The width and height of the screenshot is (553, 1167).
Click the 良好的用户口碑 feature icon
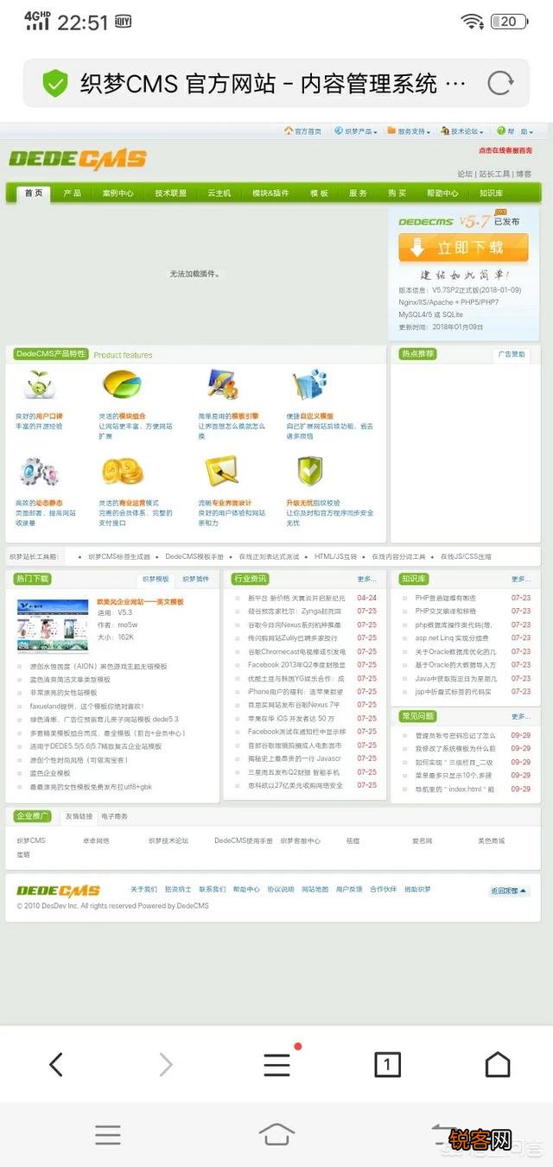pyautogui.click(x=40, y=385)
